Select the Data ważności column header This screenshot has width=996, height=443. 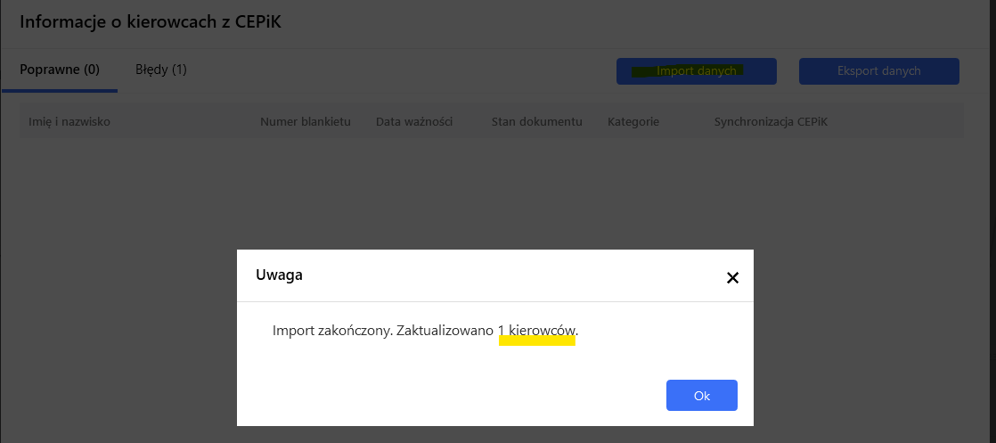413,121
